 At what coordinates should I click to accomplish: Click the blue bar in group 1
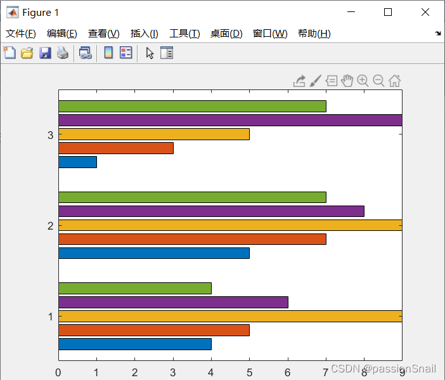pyautogui.click(x=135, y=344)
